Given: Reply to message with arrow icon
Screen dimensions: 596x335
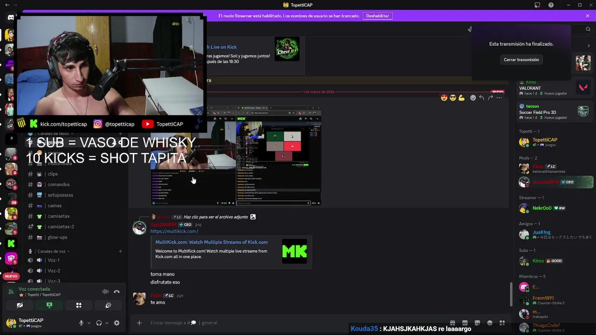Looking at the screenshot, I should pos(481,98).
